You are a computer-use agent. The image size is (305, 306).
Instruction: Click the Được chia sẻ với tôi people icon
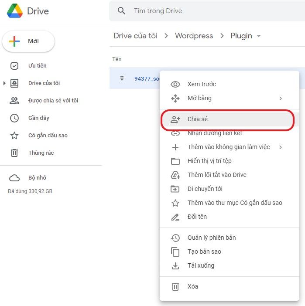[14, 101]
